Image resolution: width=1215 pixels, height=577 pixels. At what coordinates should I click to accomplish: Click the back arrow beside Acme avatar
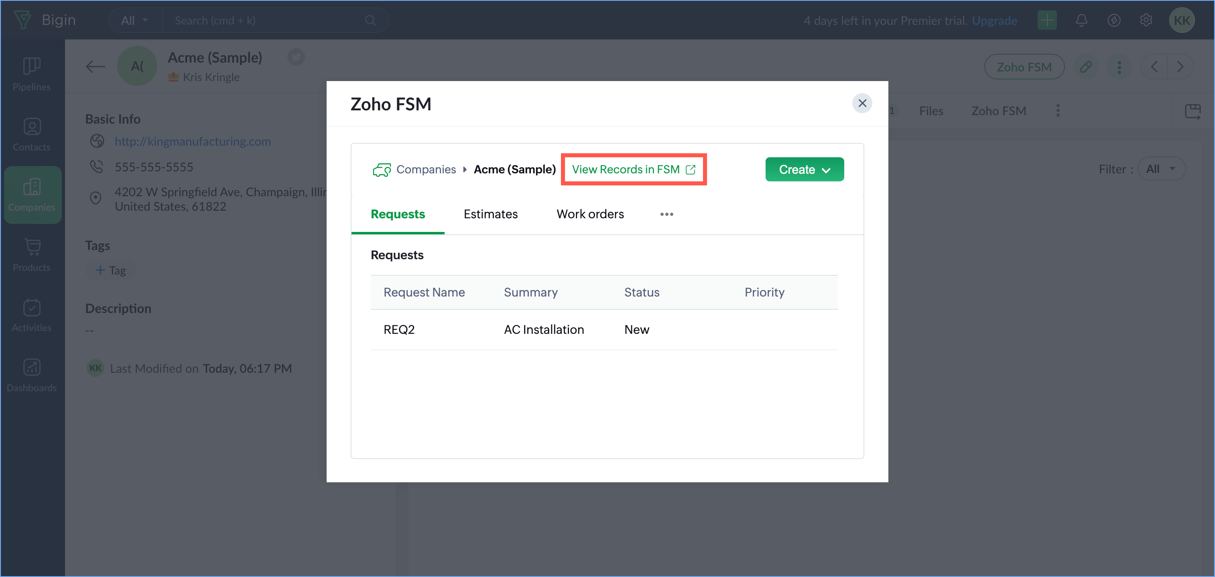(x=95, y=67)
